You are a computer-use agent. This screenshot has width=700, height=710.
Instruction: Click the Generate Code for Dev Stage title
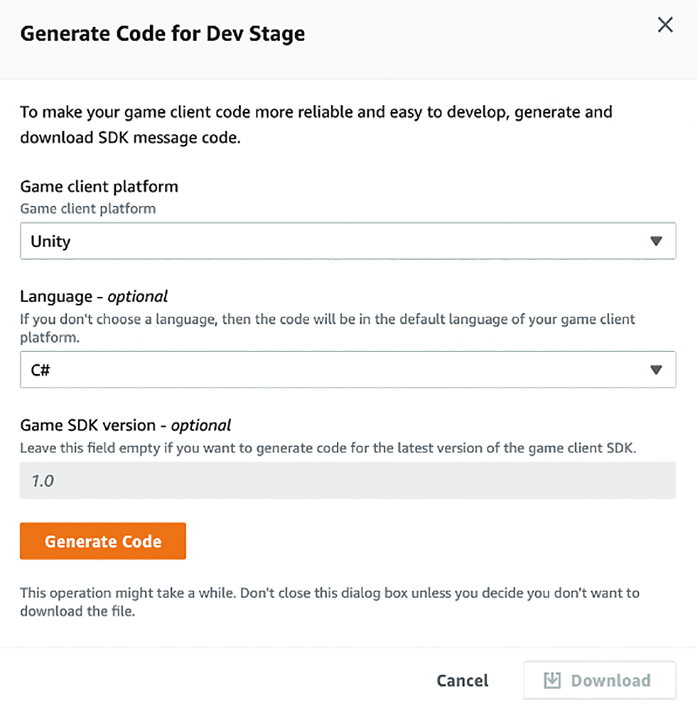[x=163, y=33]
